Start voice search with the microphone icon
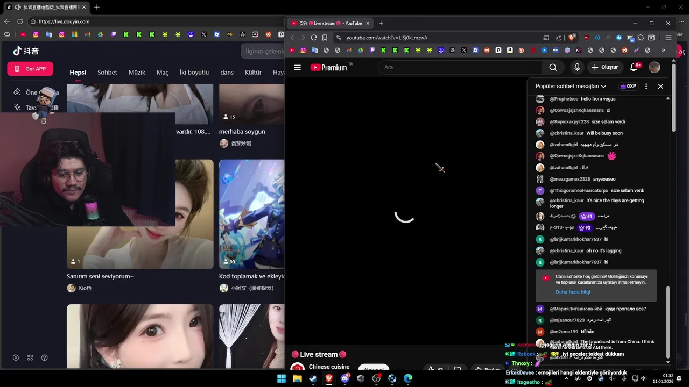Image resolution: width=689 pixels, height=387 pixels. click(577, 67)
